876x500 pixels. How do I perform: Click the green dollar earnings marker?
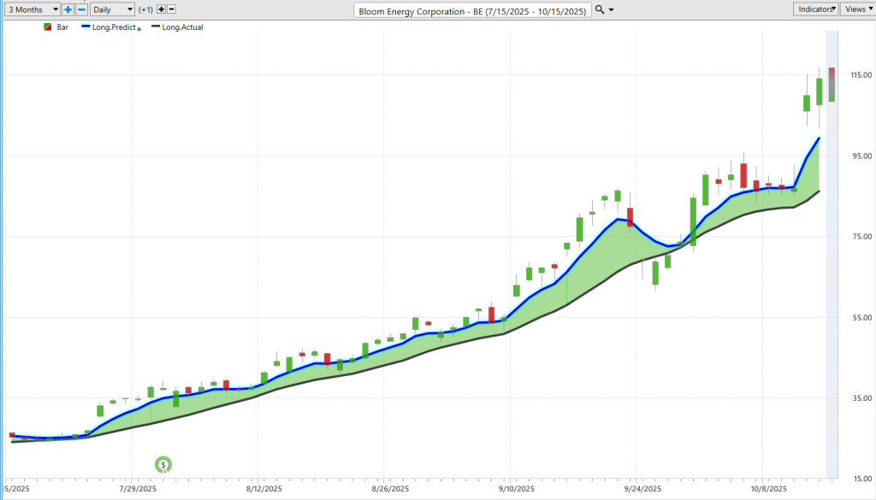click(x=163, y=465)
